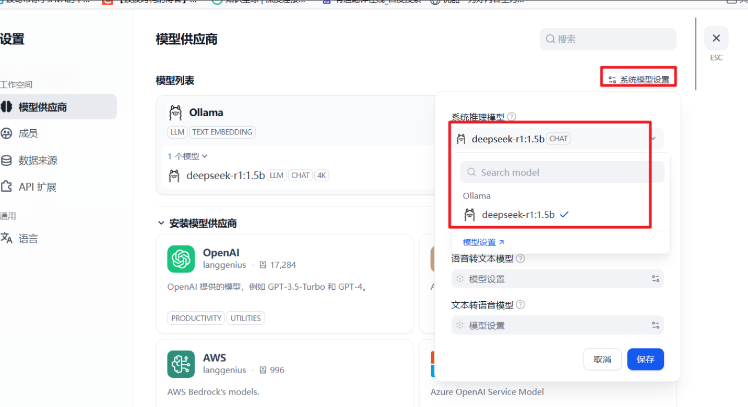Viewport: 748px width, 407px height.
Task: Click the chevron of the 系统推理模型 selector
Action: tap(654, 139)
